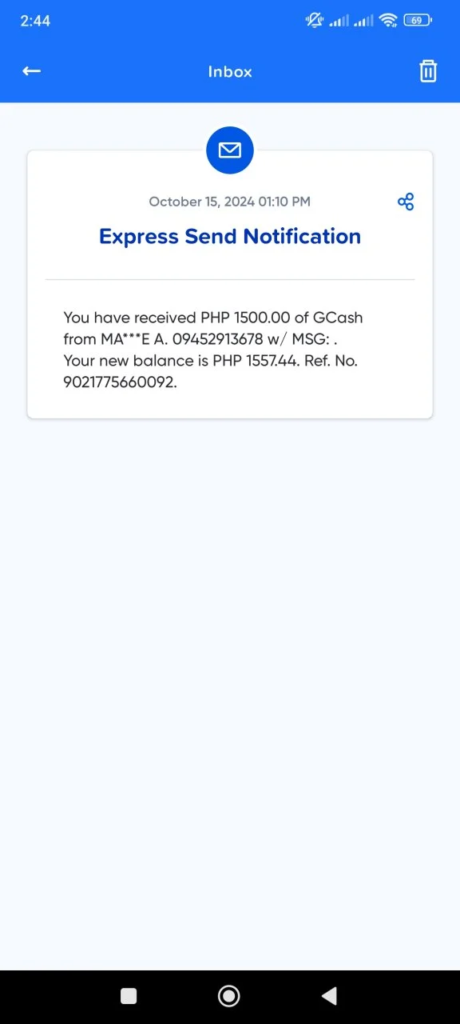Tap the battery indicator showing 69
Viewport: 460px width, 1024px height.
click(x=418, y=21)
